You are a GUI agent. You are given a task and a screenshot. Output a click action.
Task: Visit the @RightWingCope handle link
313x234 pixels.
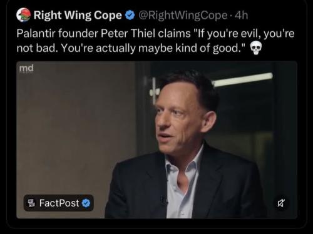(x=183, y=15)
